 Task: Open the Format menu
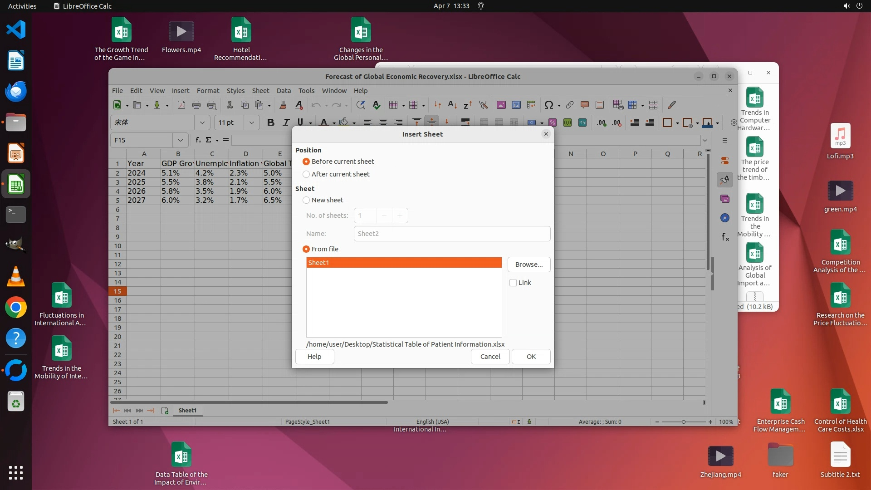coord(208,91)
